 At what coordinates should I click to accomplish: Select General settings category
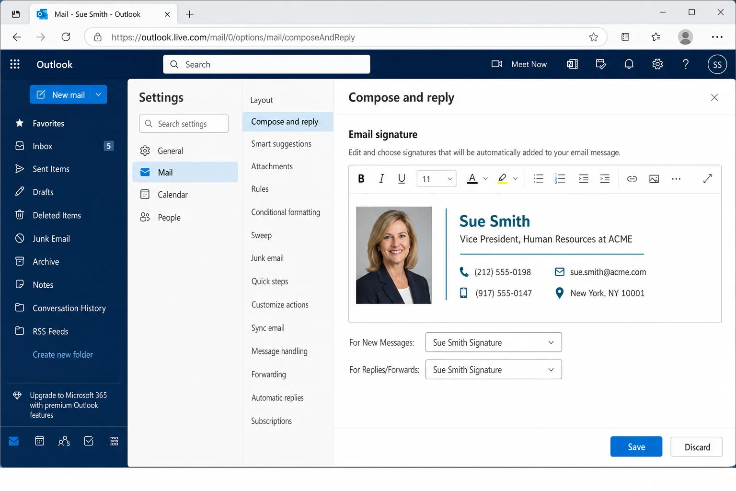(x=185, y=151)
